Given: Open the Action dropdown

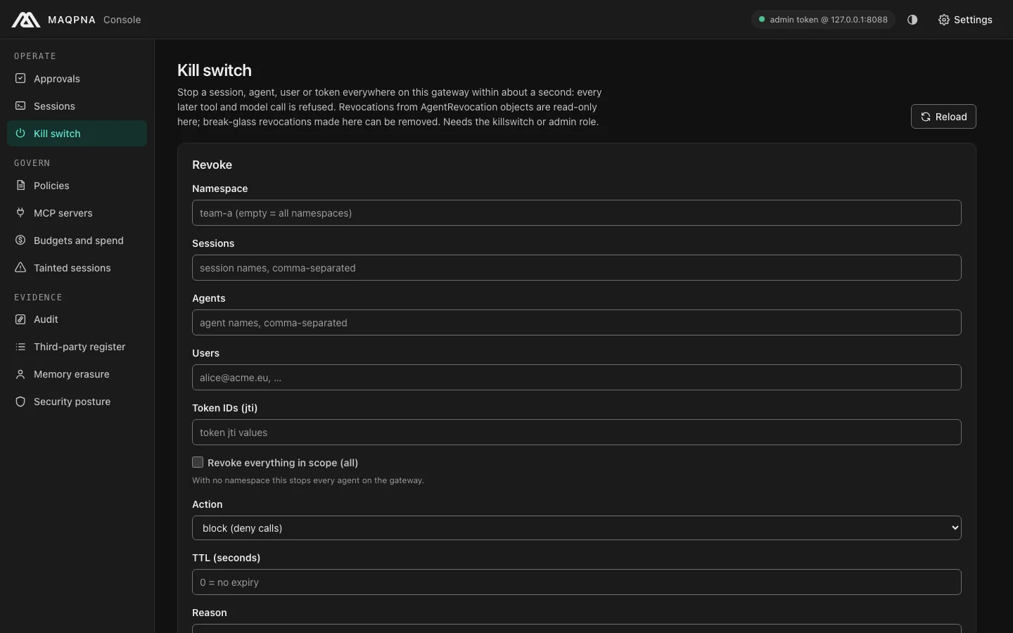Looking at the screenshot, I should point(577,527).
